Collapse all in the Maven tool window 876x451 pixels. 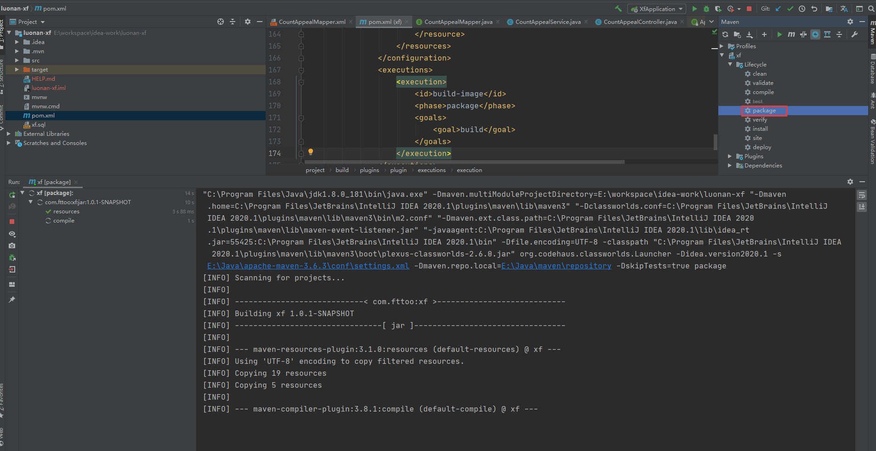[839, 34]
